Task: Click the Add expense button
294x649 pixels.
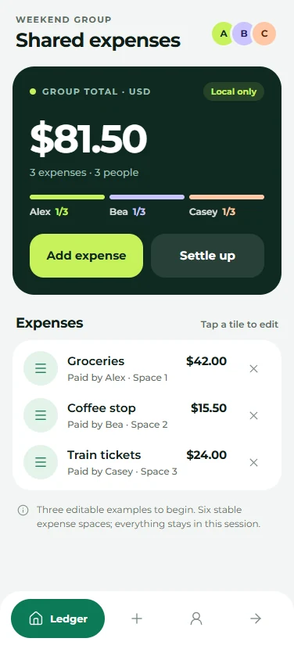Action: (86, 256)
